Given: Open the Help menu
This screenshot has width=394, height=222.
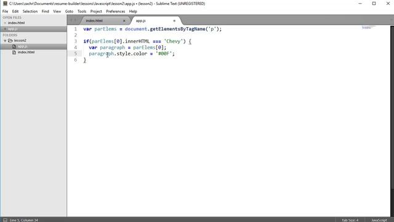Looking at the screenshot, I should coord(133,11).
